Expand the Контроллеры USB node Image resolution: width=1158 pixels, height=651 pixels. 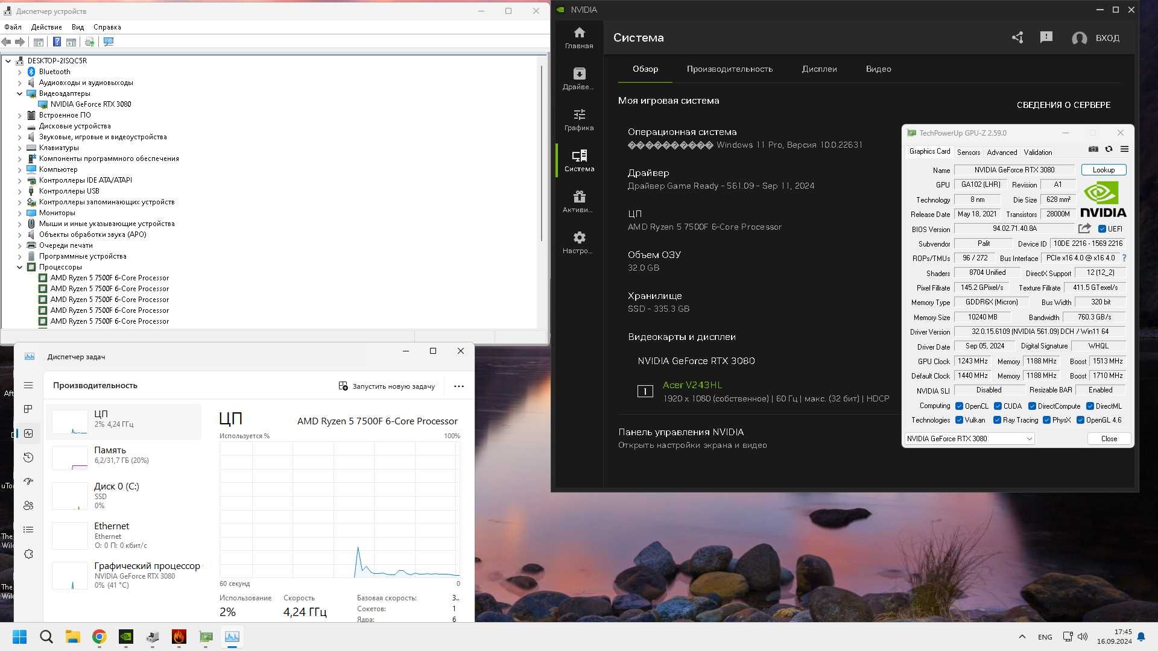click(x=19, y=191)
